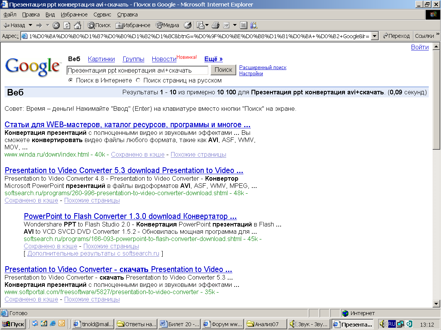Click the Войти sign-in link
This screenshot has height=330, width=441.
[420, 47]
